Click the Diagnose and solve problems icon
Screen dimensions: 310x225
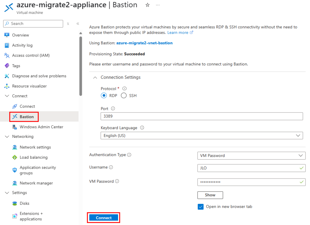pyautogui.click(x=7, y=76)
